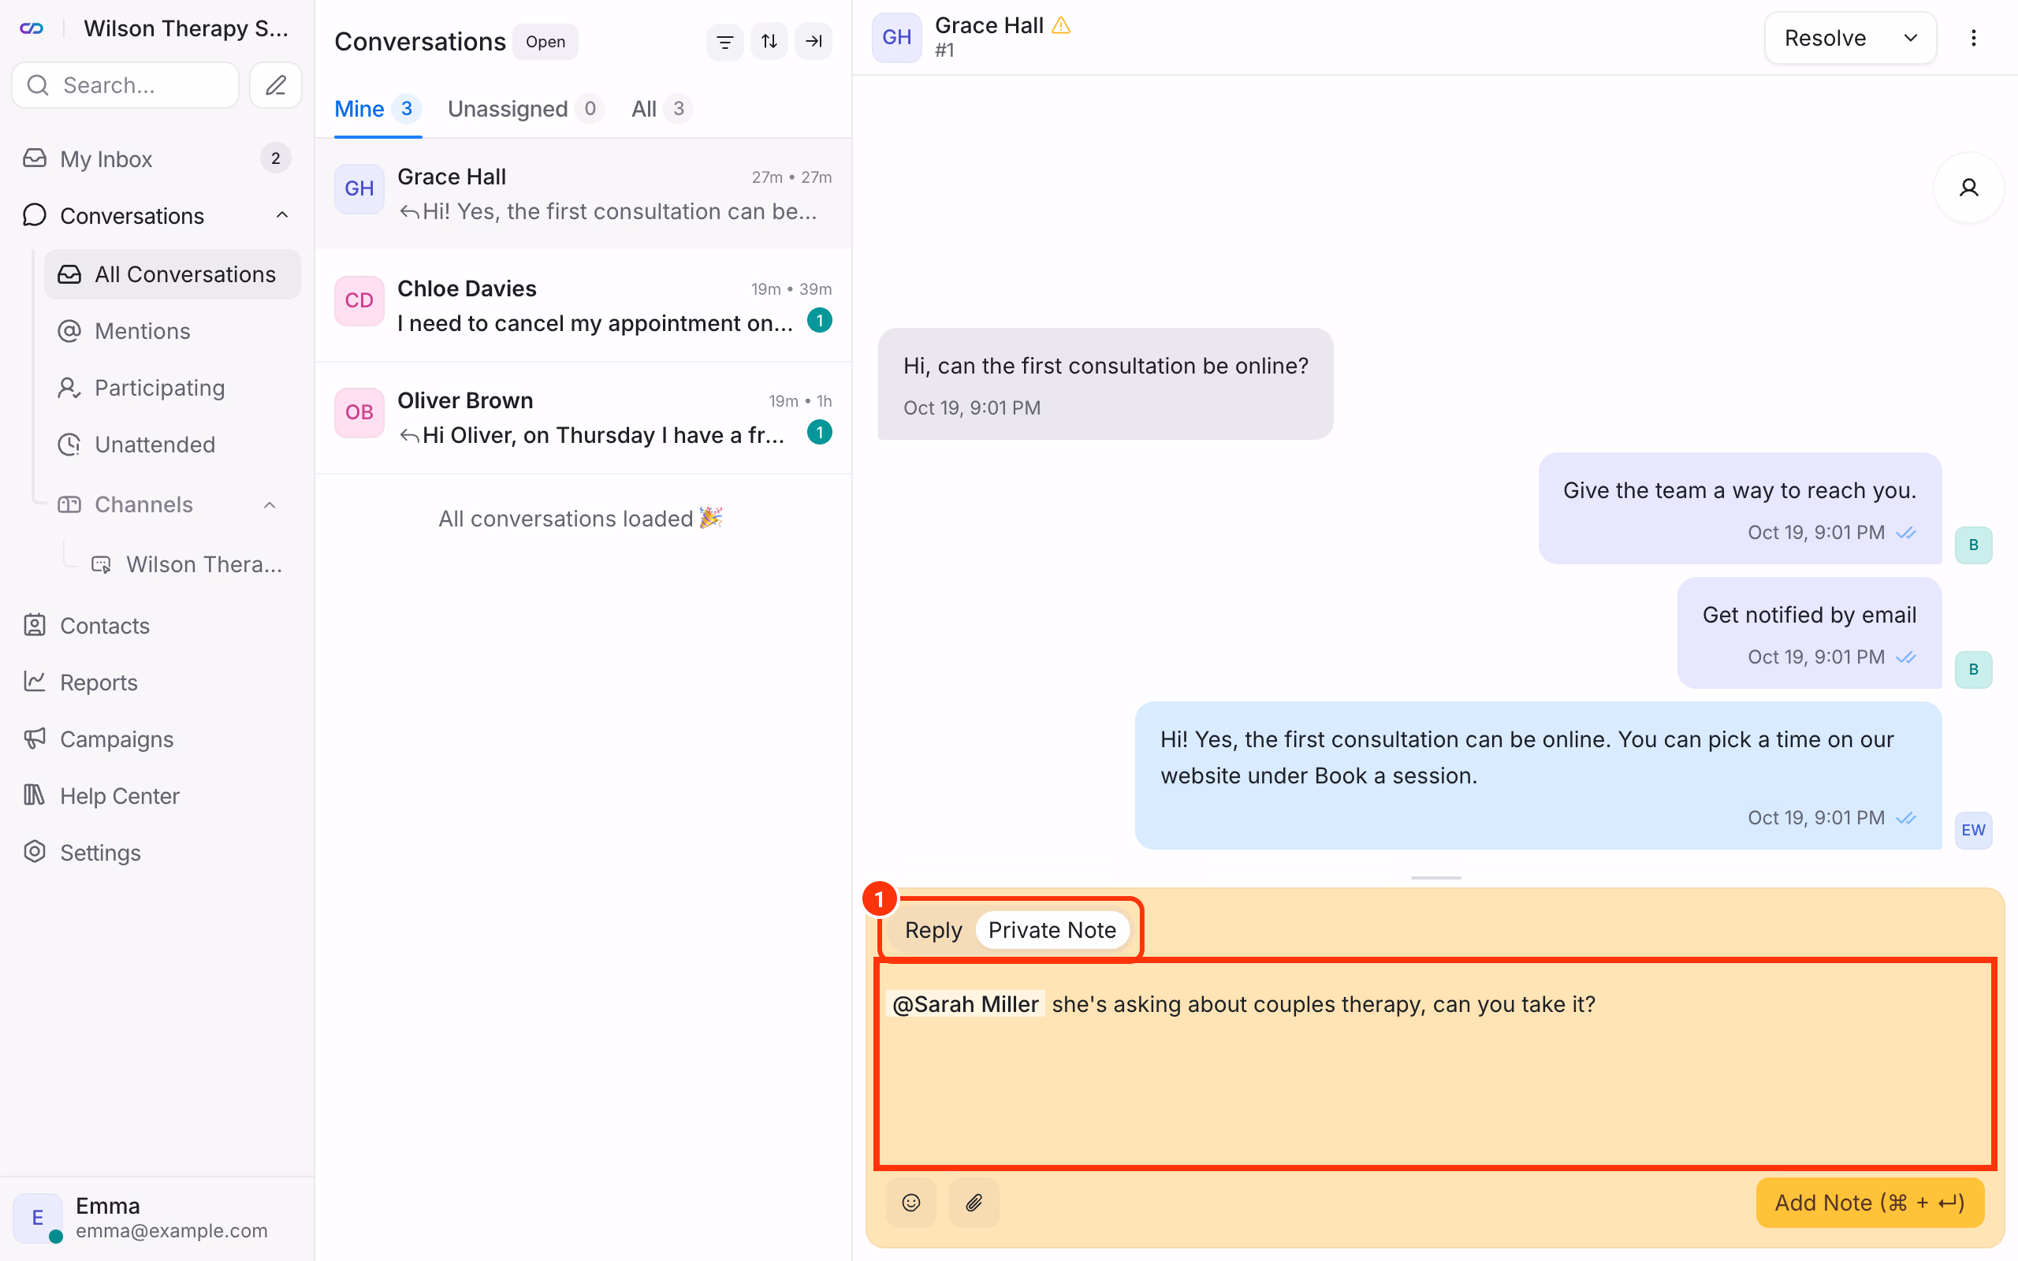2018x1261 pixels.
Task: Expand the Resolve dropdown arrow
Action: tap(1911, 38)
